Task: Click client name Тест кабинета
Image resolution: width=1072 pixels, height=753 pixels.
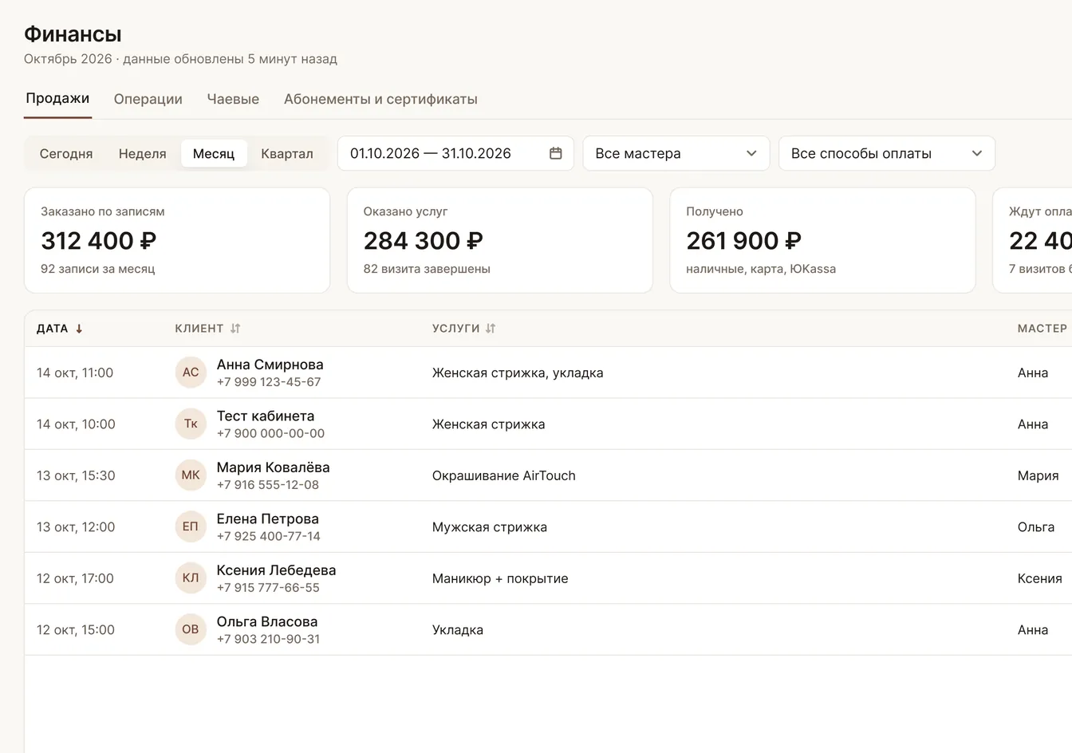Action: coord(266,416)
